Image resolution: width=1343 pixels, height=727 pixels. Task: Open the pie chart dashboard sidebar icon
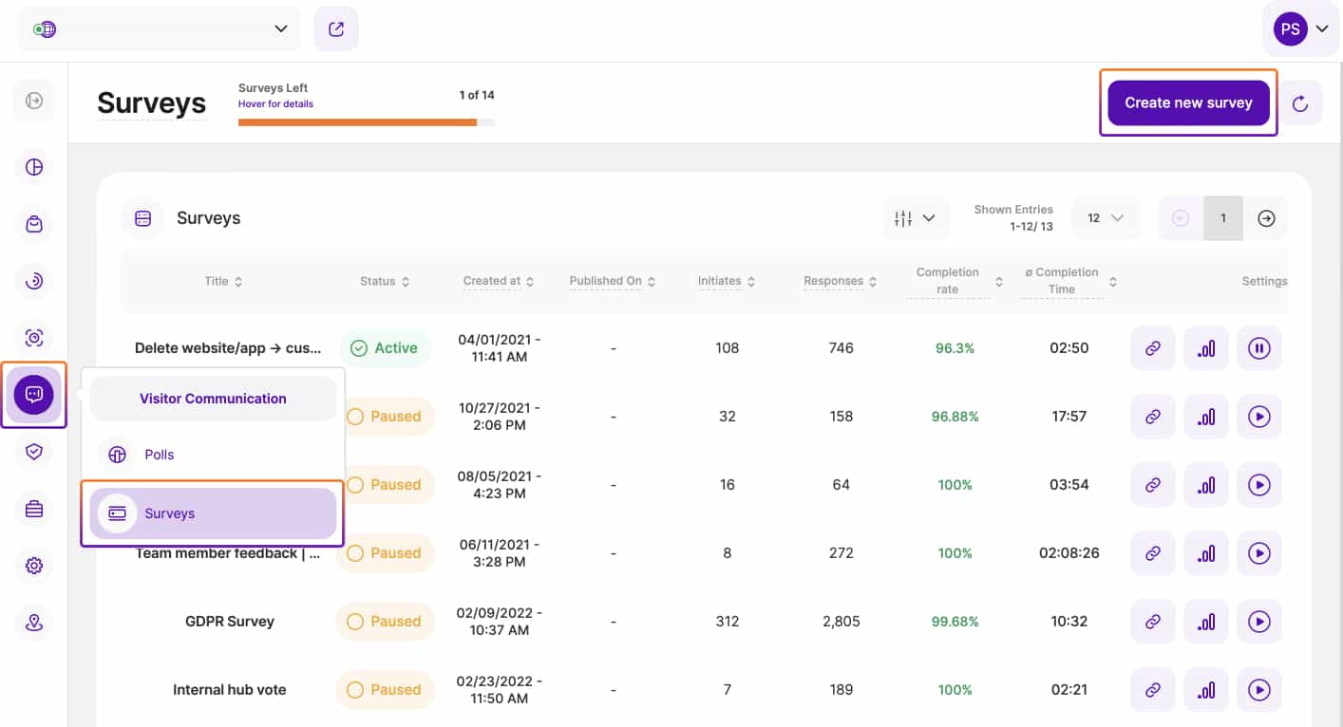tap(34, 167)
